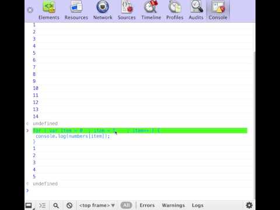The image size is (280, 210).
Task: Click the output line 13
Action: pyautogui.click(x=36, y=109)
